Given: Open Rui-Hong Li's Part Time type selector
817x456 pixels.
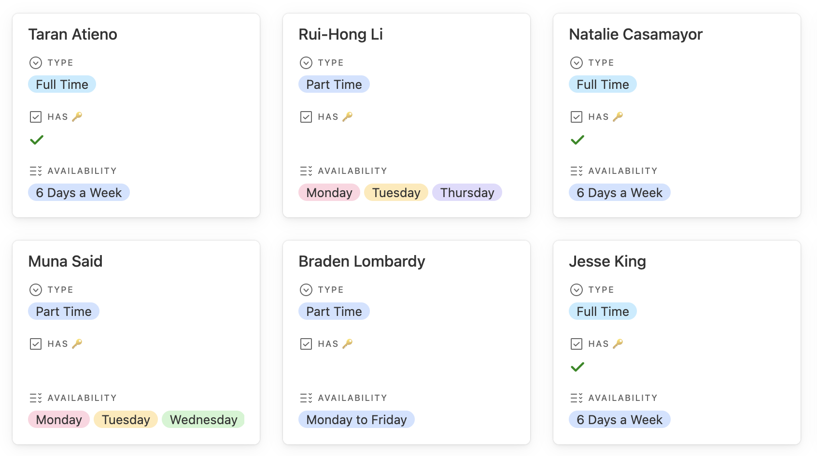Looking at the screenshot, I should click(x=334, y=85).
